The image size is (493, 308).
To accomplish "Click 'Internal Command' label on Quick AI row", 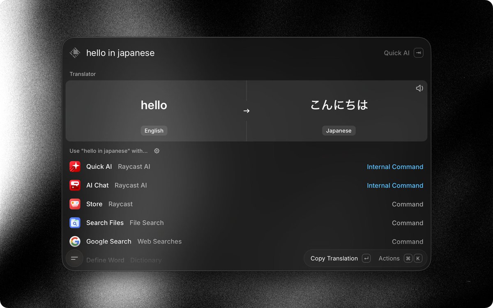I will [x=395, y=167].
